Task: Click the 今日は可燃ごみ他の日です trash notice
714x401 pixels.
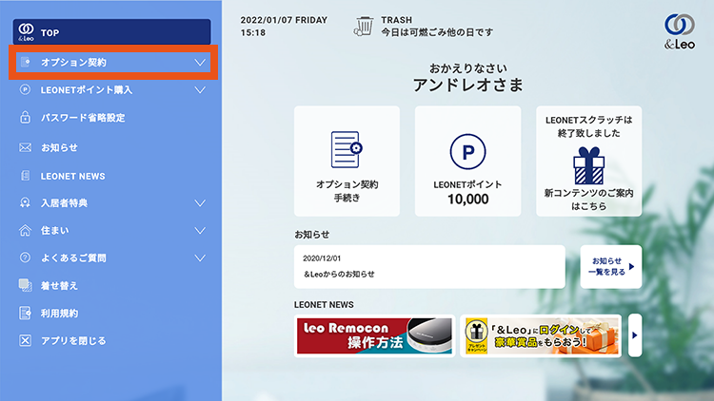Action: tap(437, 32)
